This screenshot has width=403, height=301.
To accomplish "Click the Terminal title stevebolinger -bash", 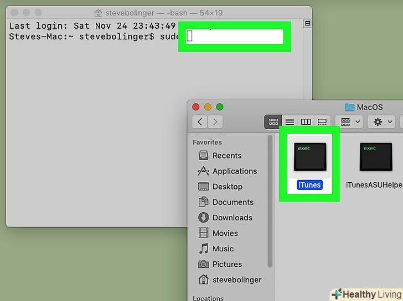I will click(x=164, y=13).
